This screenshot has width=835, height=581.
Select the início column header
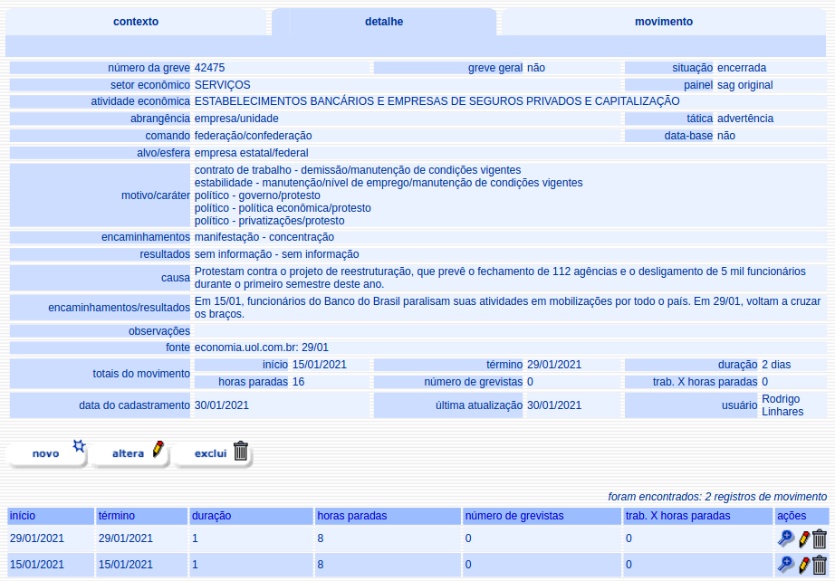click(x=51, y=516)
